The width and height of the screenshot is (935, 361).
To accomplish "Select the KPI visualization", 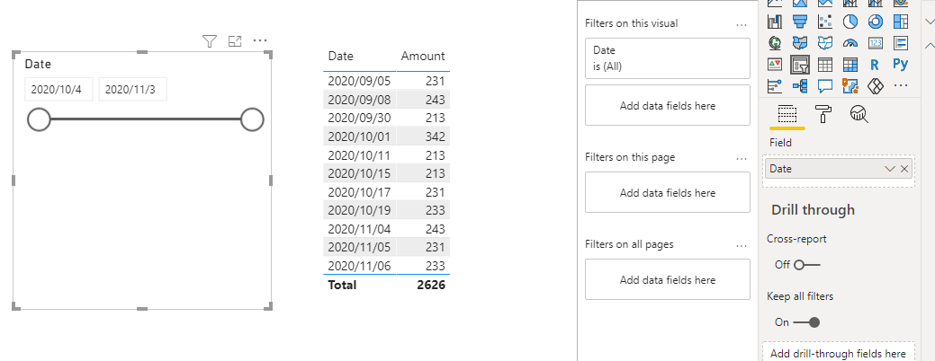I will (775, 65).
